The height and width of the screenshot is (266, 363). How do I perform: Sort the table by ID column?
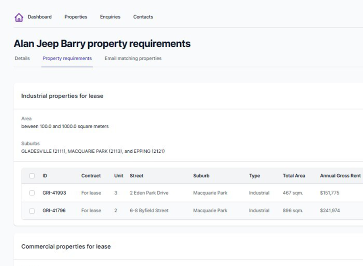[44, 176]
